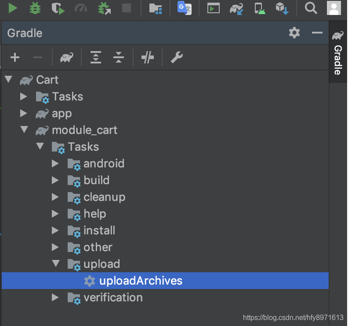Toggle Gradle offline mode icon

tap(147, 57)
